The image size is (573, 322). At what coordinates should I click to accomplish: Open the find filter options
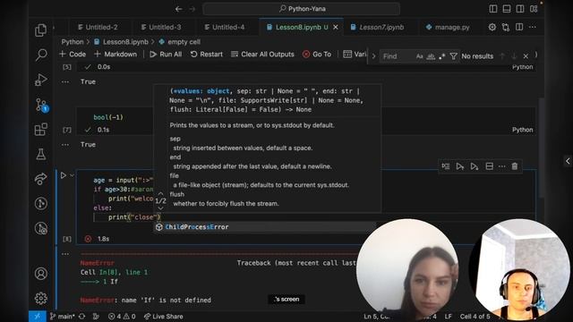click(x=454, y=56)
